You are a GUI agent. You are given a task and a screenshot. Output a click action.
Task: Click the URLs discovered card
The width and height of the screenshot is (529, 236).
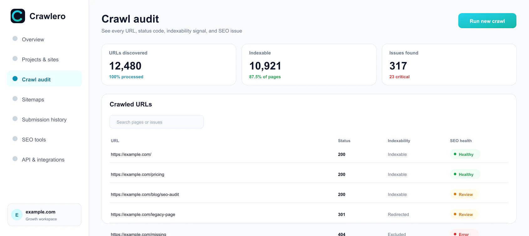[x=169, y=64]
